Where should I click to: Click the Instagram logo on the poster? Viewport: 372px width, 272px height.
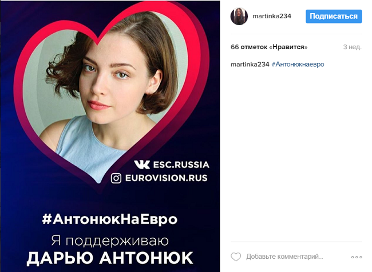point(116,178)
